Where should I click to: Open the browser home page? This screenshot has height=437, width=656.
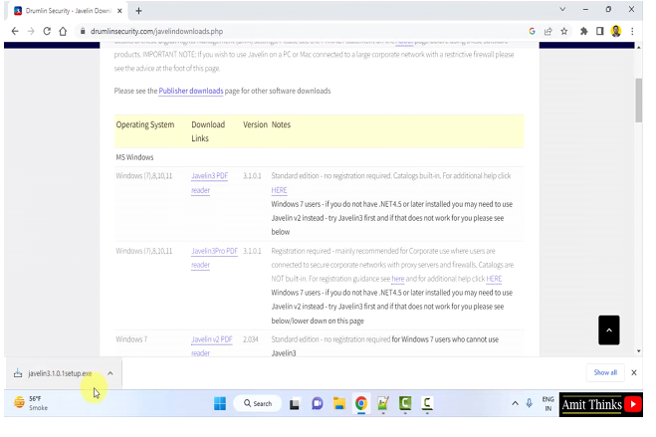63,32
